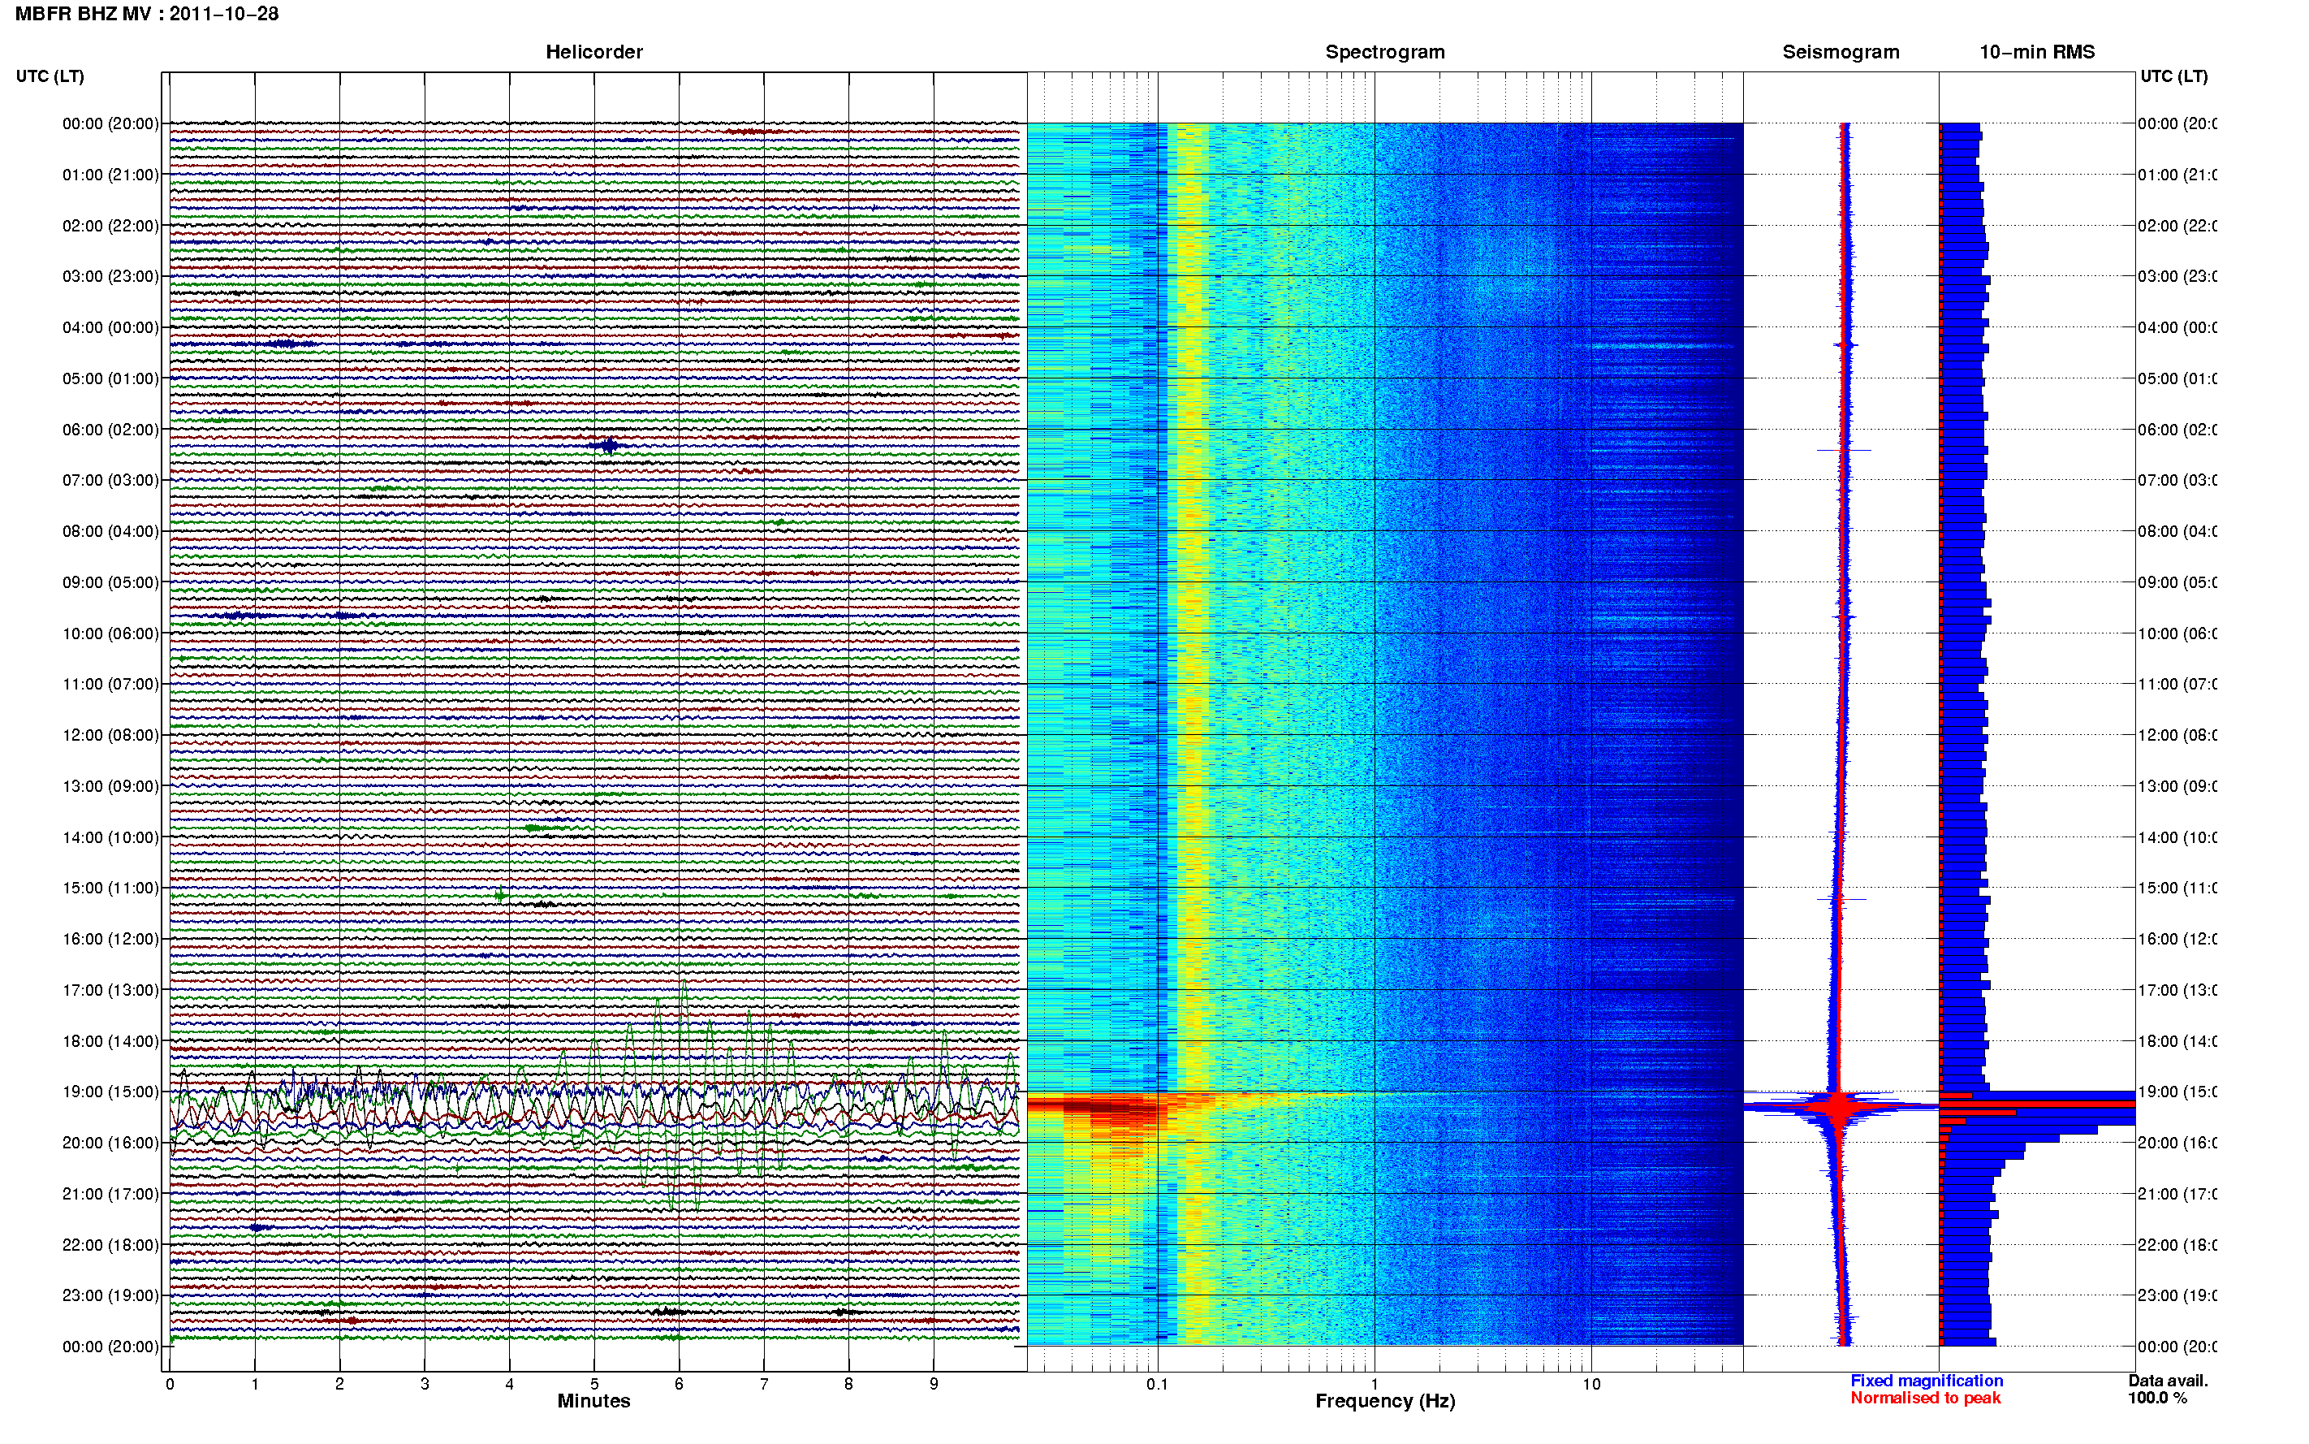The width and height of the screenshot is (2309, 1444).
Task: Click the red 'Normalised to peak' legend text
Action: click(x=1925, y=1399)
